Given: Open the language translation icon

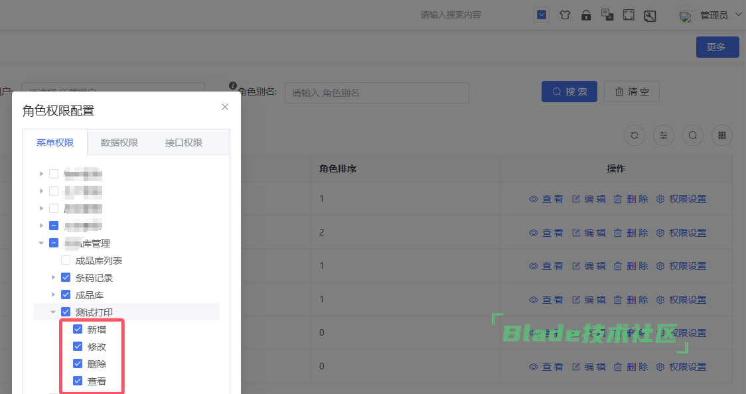Looking at the screenshot, I should [607, 15].
